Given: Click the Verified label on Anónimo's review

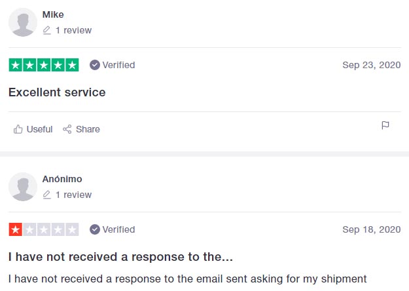Looking at the screenshot, I should tap(118, 229).
